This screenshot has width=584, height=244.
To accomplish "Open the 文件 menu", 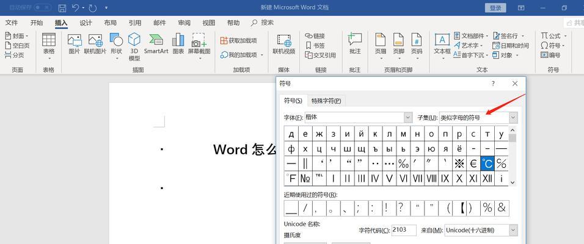I will 12,23.
